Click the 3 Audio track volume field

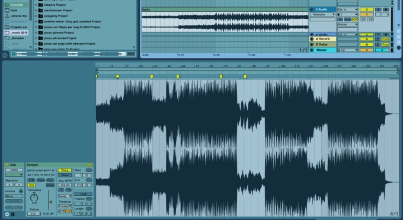coord(367,14)
